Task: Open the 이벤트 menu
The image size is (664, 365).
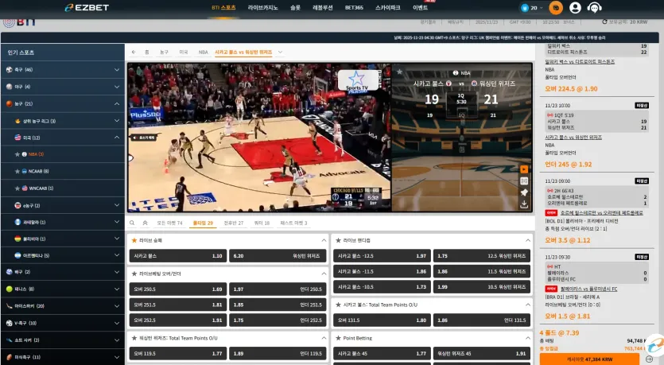Action: pos(420,8)
